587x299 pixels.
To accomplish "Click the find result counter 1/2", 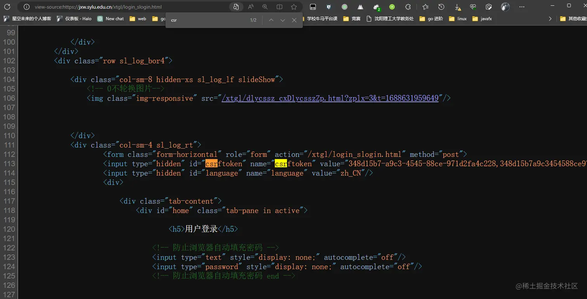I will [x=253, y=20].
